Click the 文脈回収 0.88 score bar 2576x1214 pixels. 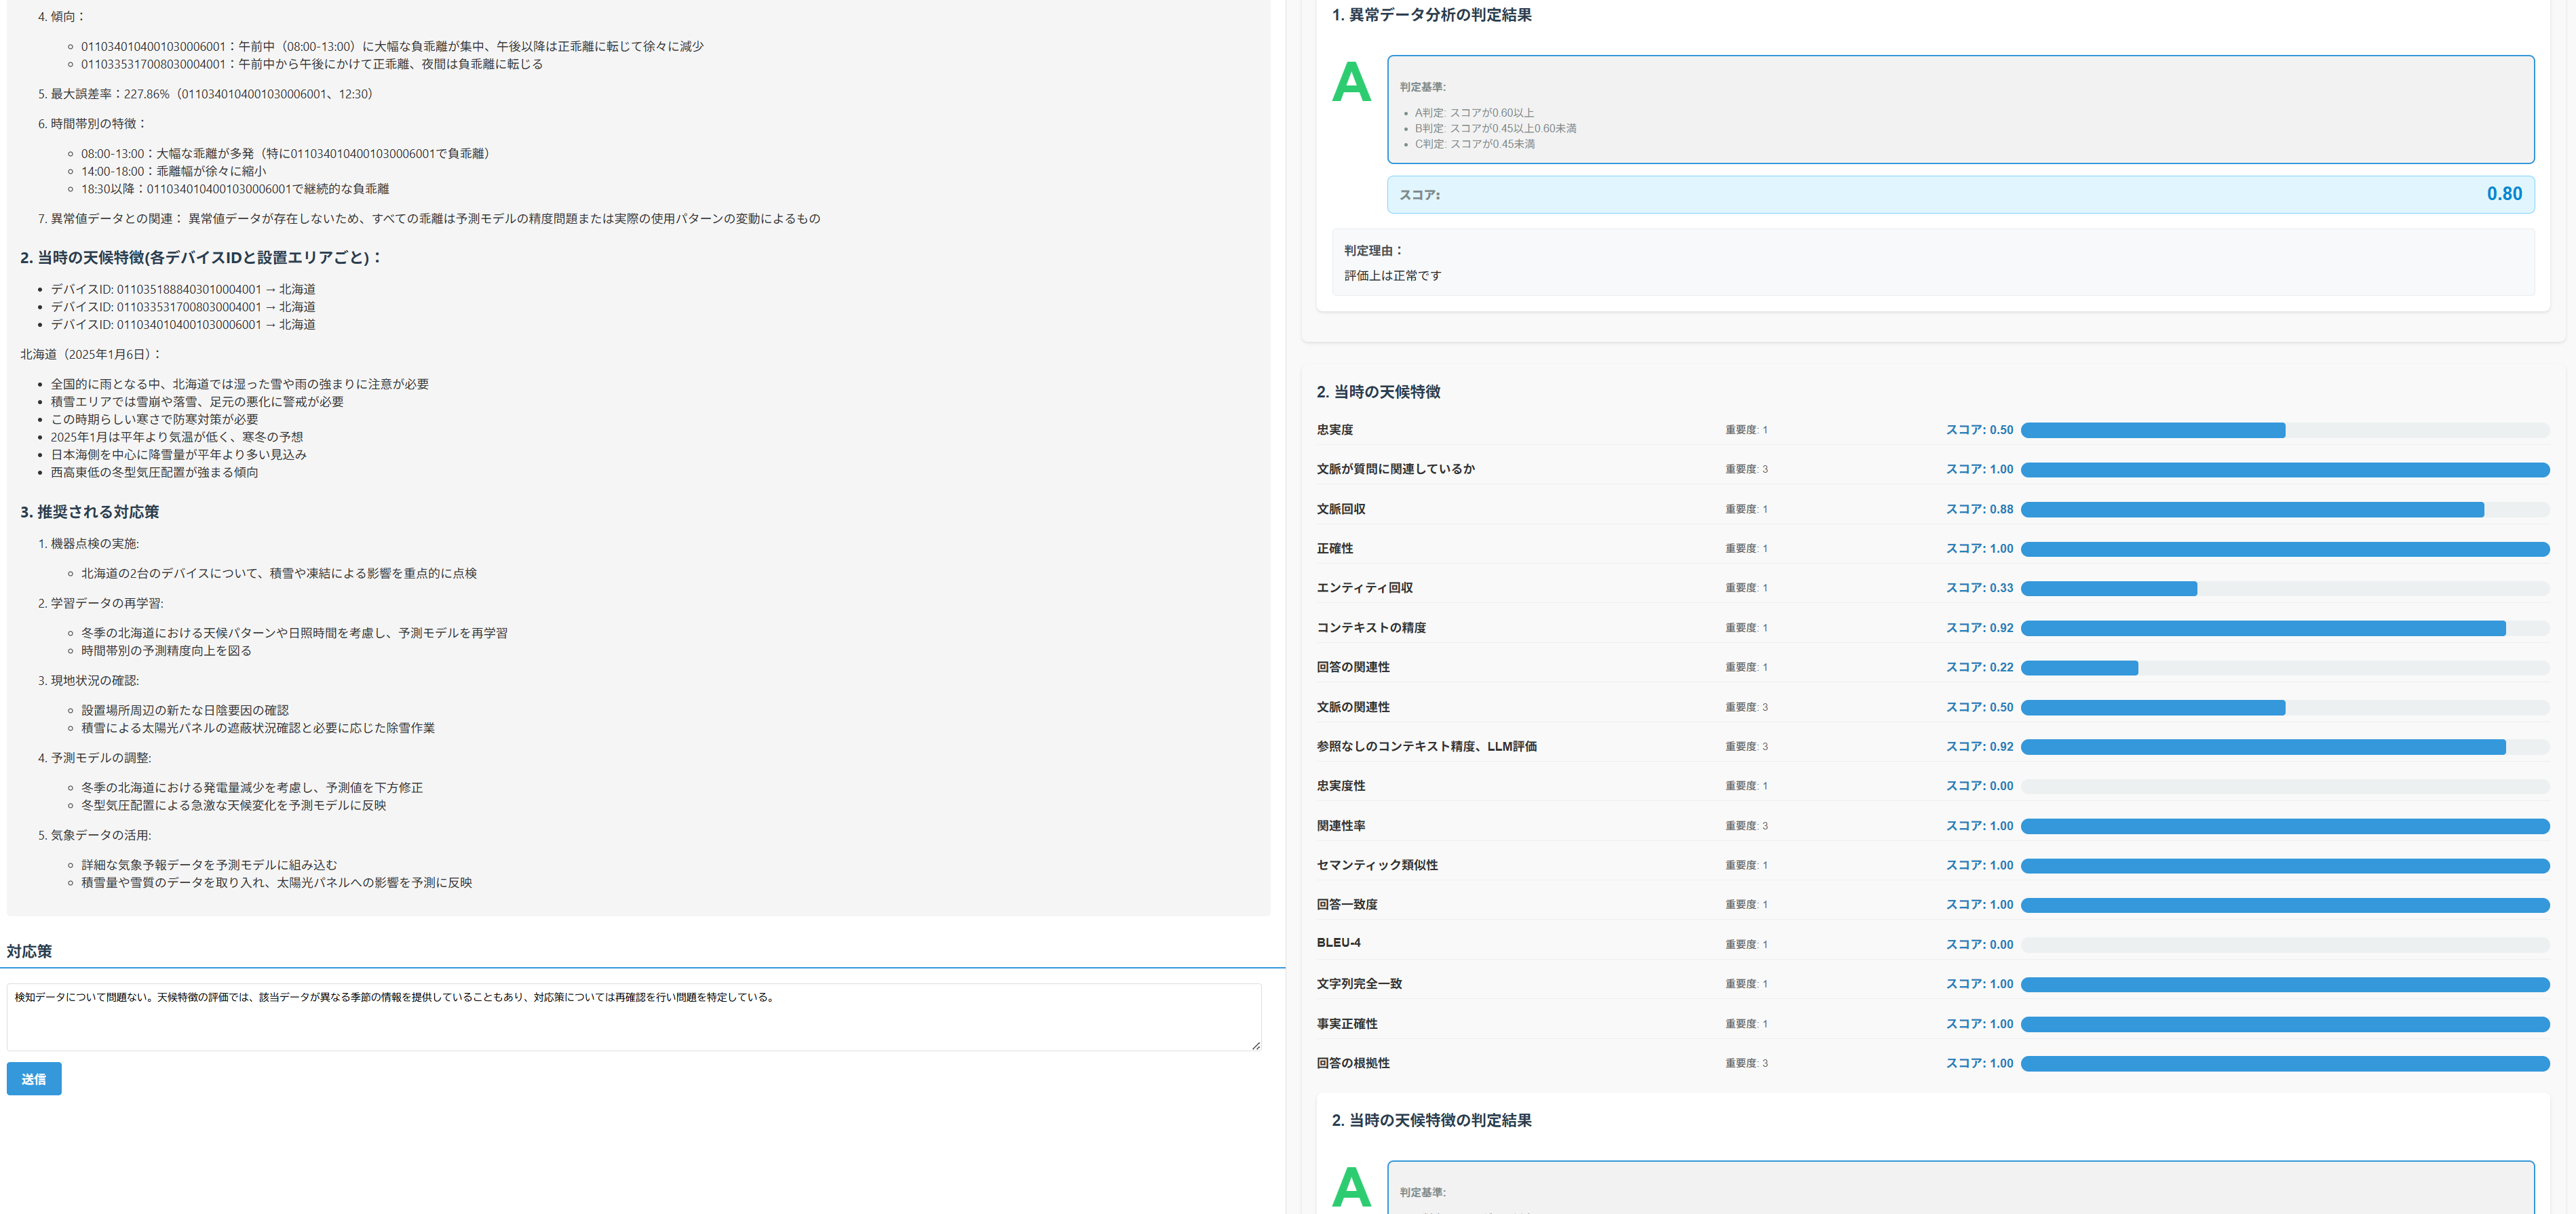(2284, 510)
